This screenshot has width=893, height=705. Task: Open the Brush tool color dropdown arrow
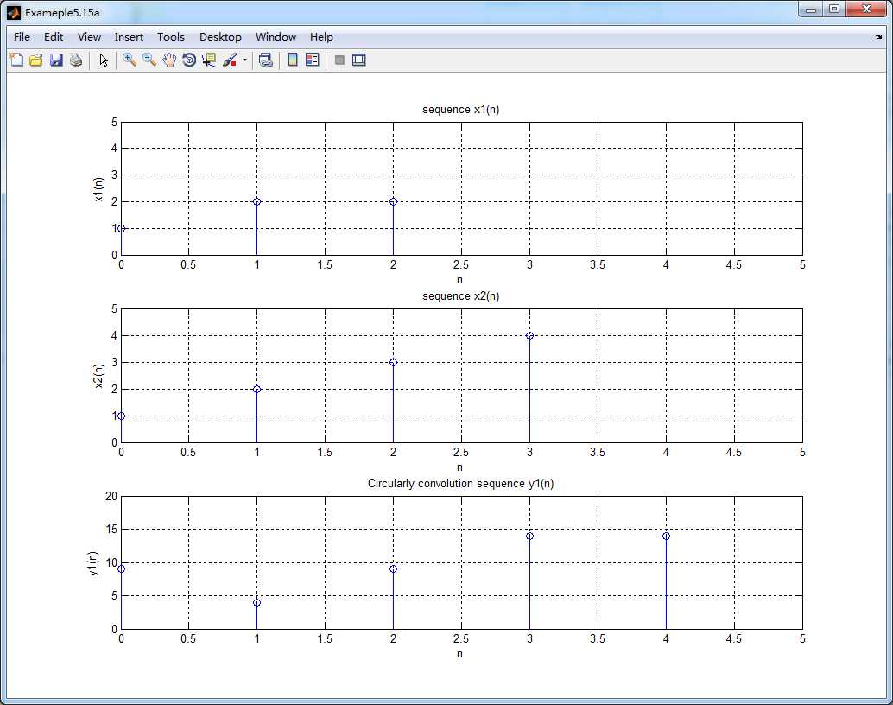click(x=245, y=60)
